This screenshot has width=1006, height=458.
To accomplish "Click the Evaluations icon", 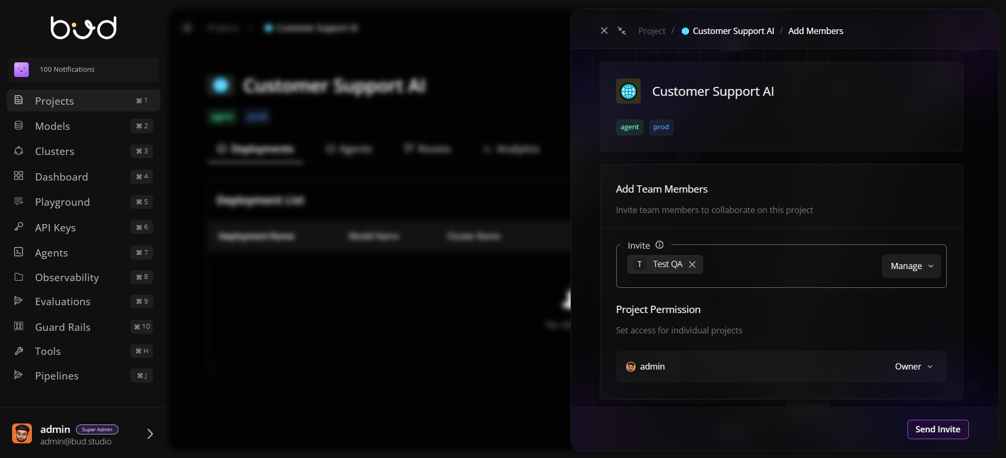I will 18,300.
